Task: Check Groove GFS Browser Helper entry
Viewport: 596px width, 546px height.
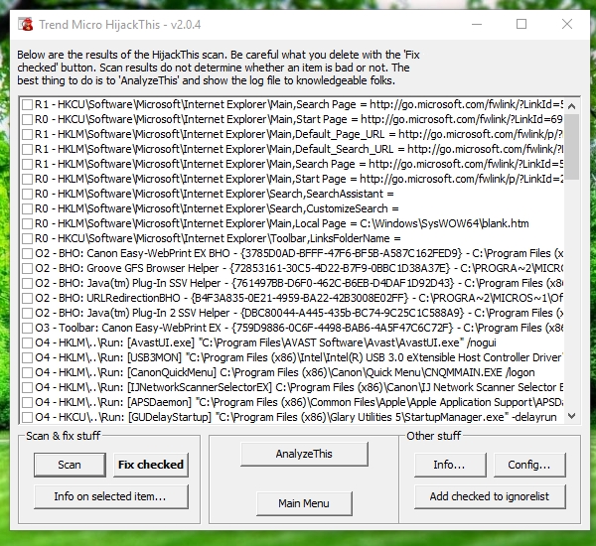Action: [27, 269]
